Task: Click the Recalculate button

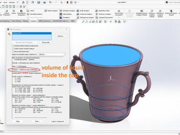Action: tap(46, 42)
